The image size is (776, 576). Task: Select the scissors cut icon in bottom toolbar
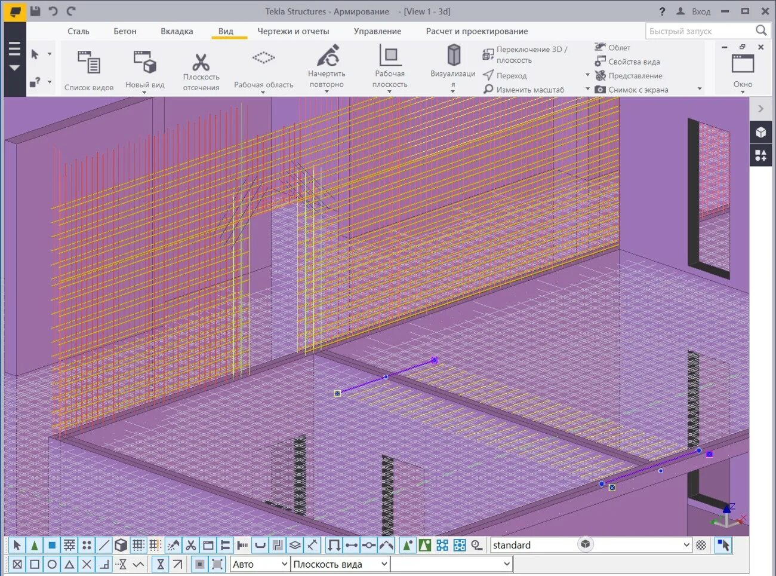(x=192, y=545)
